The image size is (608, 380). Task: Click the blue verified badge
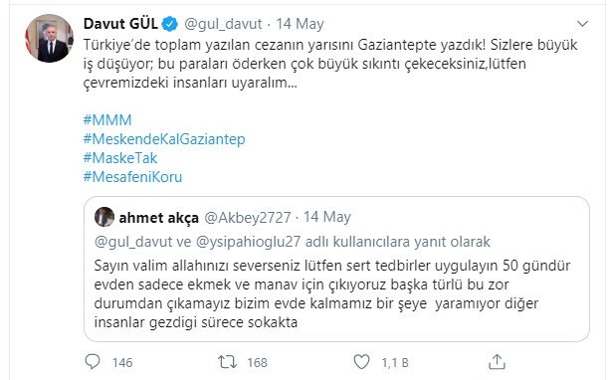pyautogui.click(x=169, y=24)
